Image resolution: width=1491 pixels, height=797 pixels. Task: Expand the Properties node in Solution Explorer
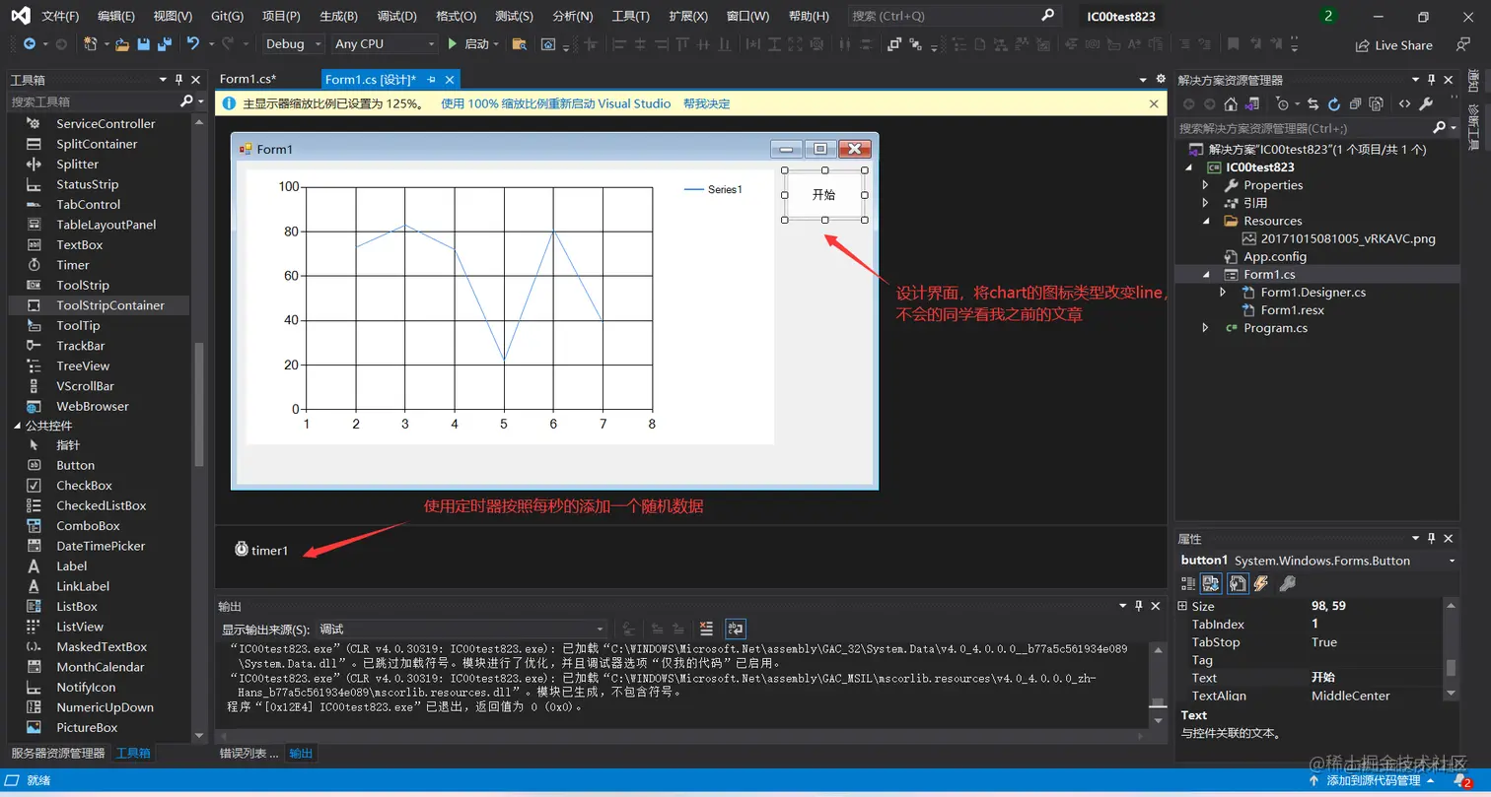[x=1205, y=185]
